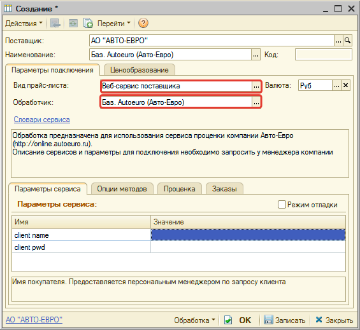Click the Записать floppy disk icon
The height and width of the screenshot is (330, 360).
(268, 320)
